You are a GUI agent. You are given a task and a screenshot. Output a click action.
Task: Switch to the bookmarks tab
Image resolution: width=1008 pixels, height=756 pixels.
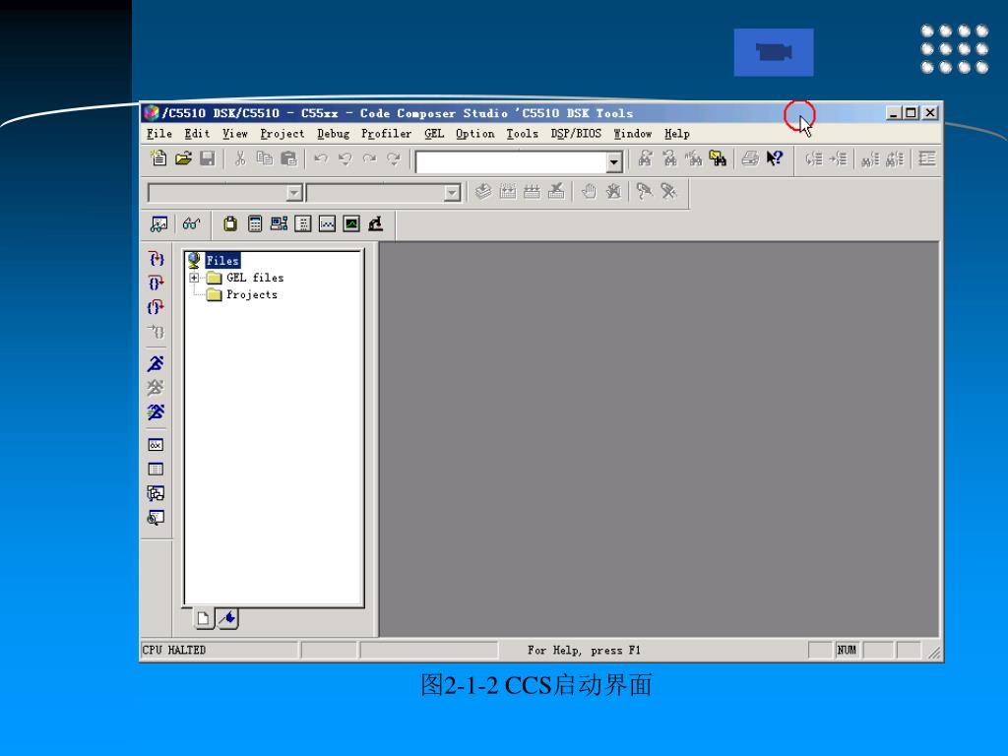[227, 618]
